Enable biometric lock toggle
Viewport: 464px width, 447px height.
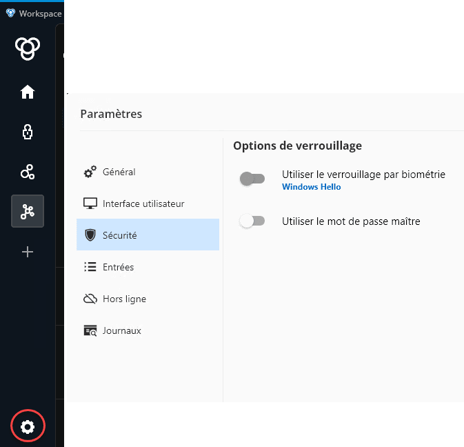252,179
